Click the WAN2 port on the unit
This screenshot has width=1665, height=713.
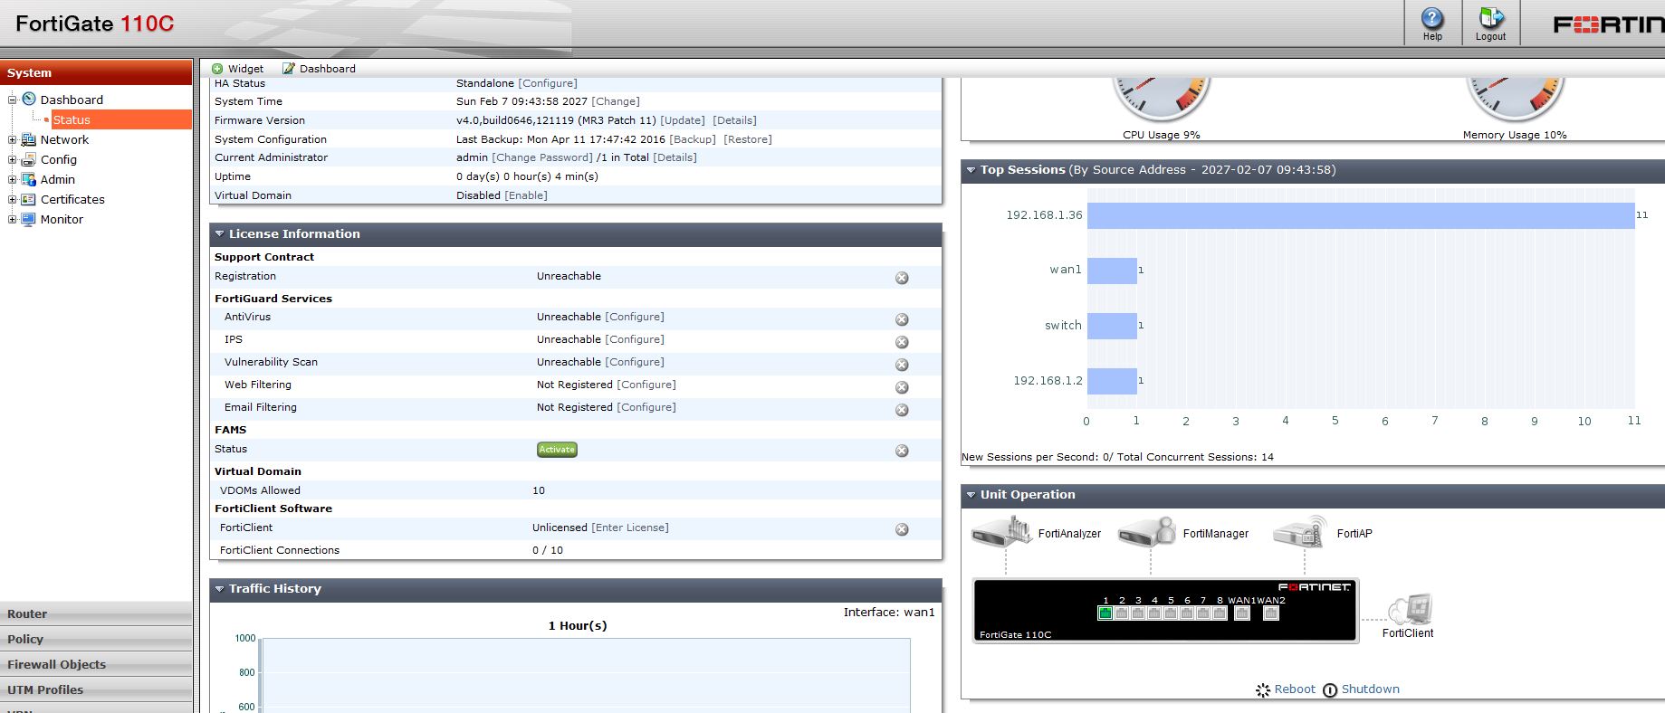1271,613
